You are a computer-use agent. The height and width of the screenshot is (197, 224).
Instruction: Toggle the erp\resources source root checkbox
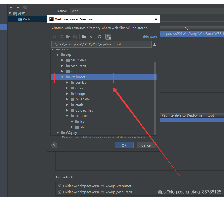60,192
